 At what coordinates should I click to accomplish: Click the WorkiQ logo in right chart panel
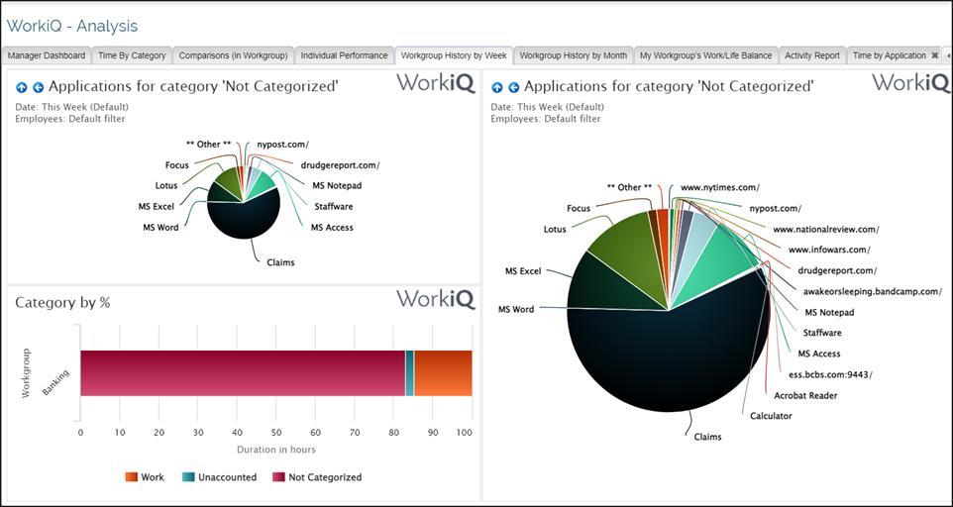tap(910, 84)
